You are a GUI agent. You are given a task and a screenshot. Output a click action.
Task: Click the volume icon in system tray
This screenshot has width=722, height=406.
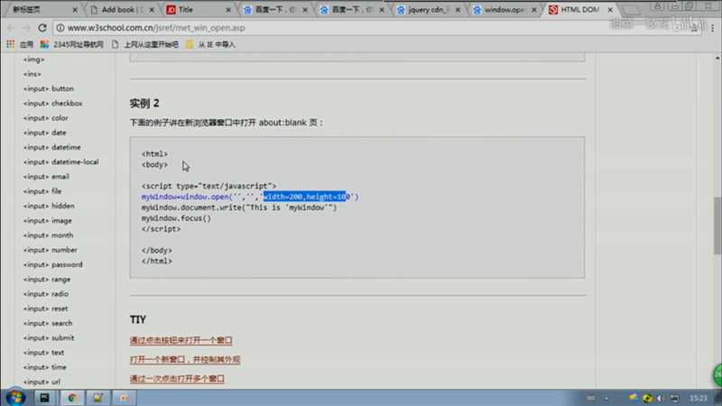point(661,398)
